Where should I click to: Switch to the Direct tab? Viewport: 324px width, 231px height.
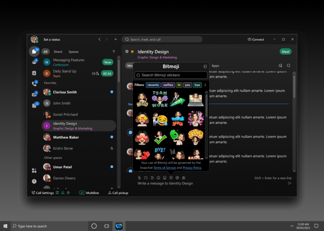58,52
